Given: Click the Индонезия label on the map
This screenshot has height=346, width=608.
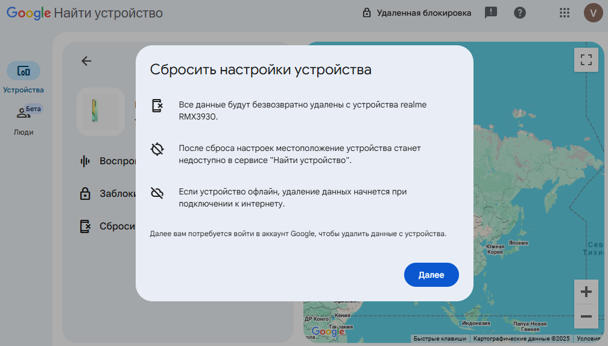Looking at the screenshot, I should coord(476,323).
